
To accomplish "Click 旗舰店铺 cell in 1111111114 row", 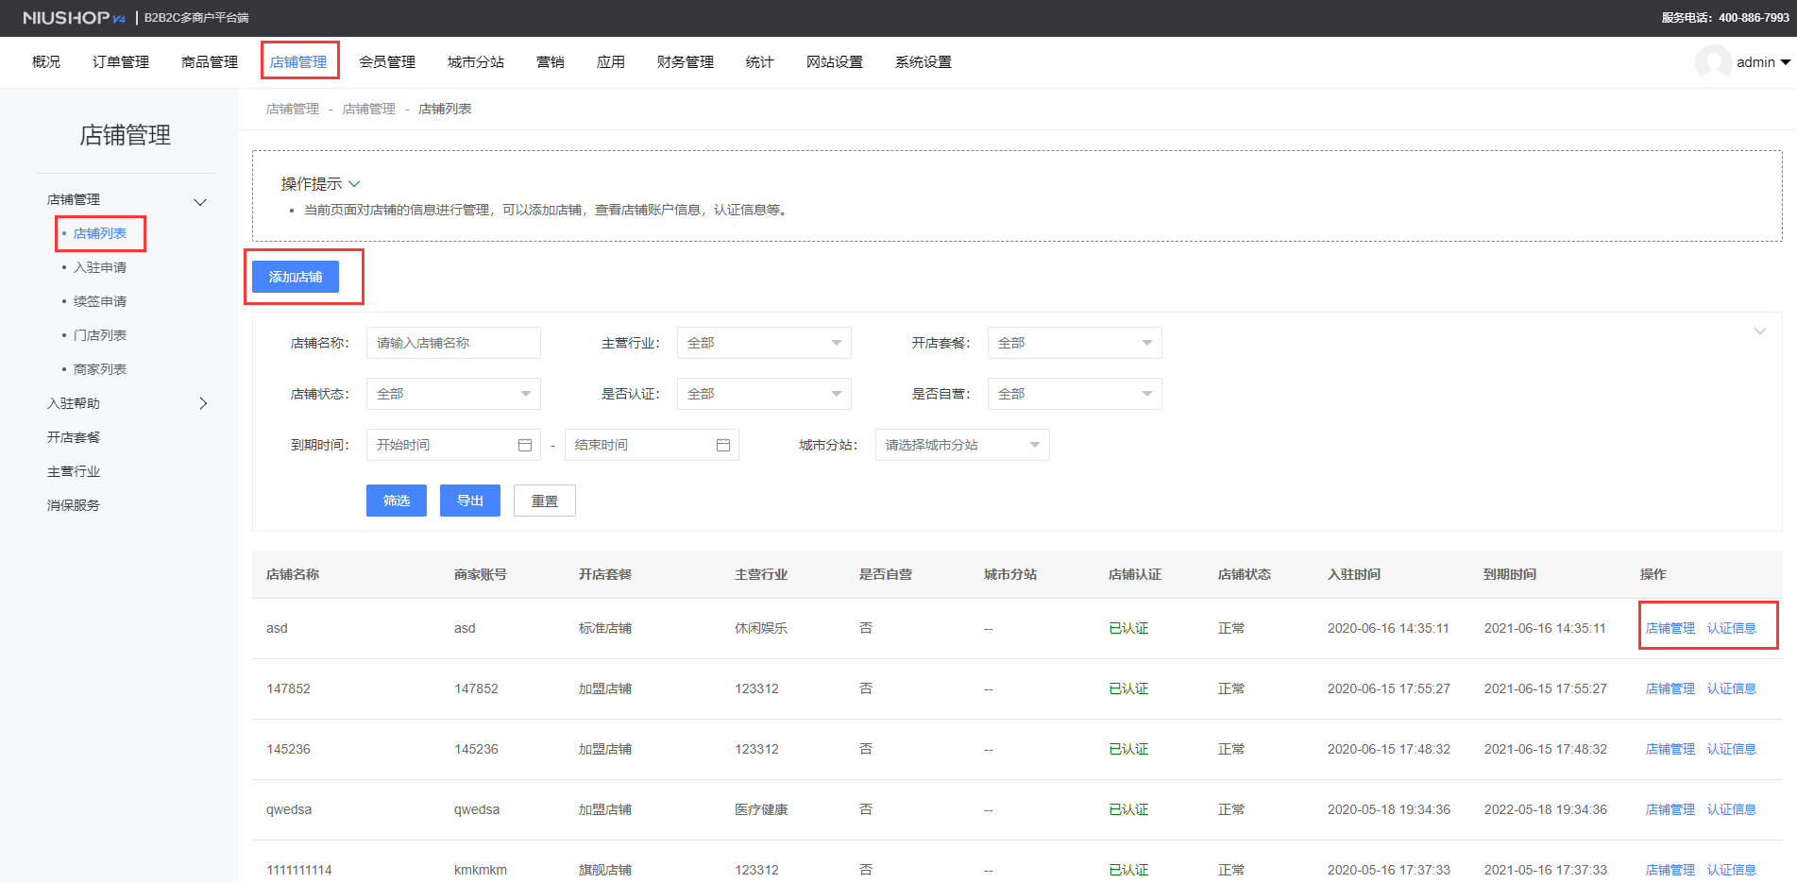I will (x=605, y=870).
